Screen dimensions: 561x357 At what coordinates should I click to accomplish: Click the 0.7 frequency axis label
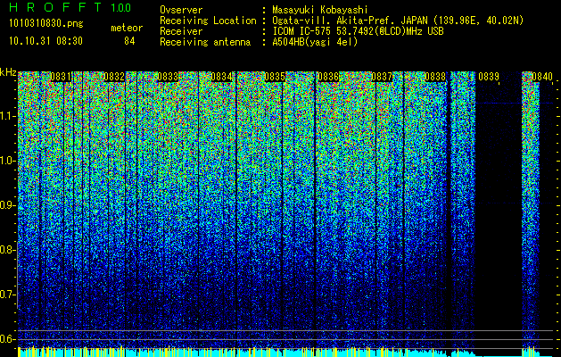6,295
